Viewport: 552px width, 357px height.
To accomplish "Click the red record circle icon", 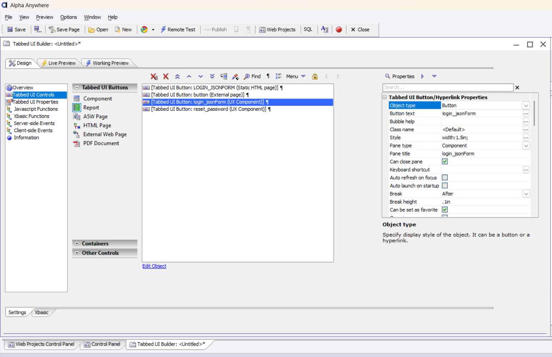I will tap(339, 30).
